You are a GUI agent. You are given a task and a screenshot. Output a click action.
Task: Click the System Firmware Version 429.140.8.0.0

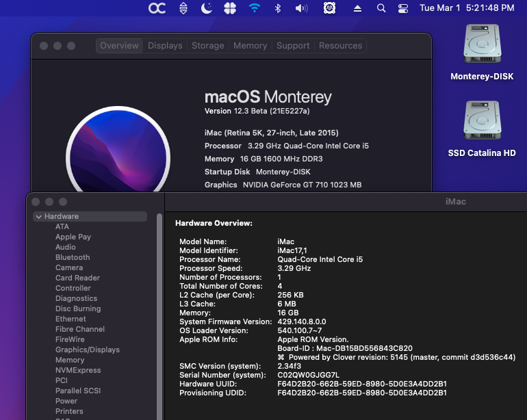point(301,322)
